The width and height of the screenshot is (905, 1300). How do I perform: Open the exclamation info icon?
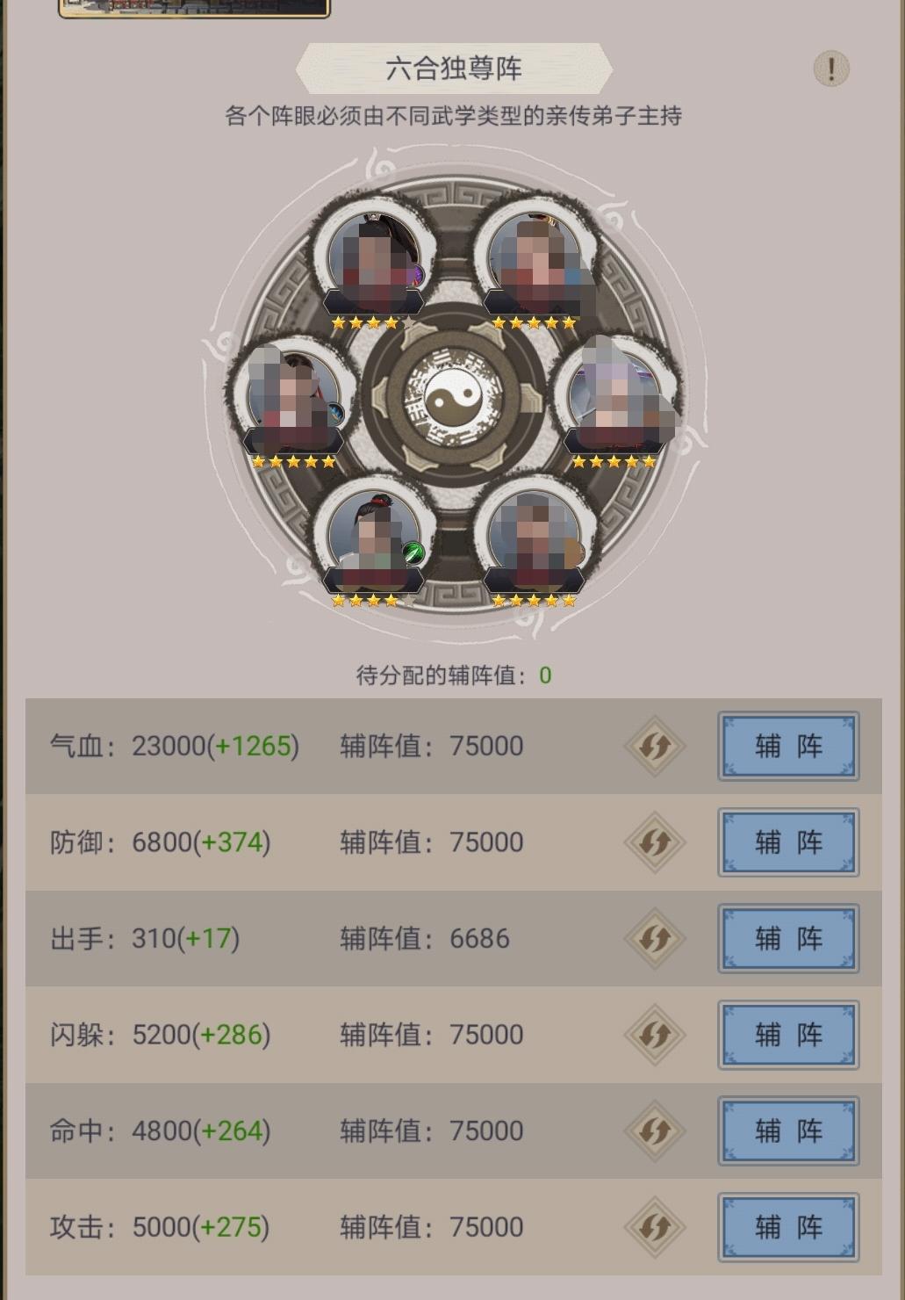(x=830, y=68)
